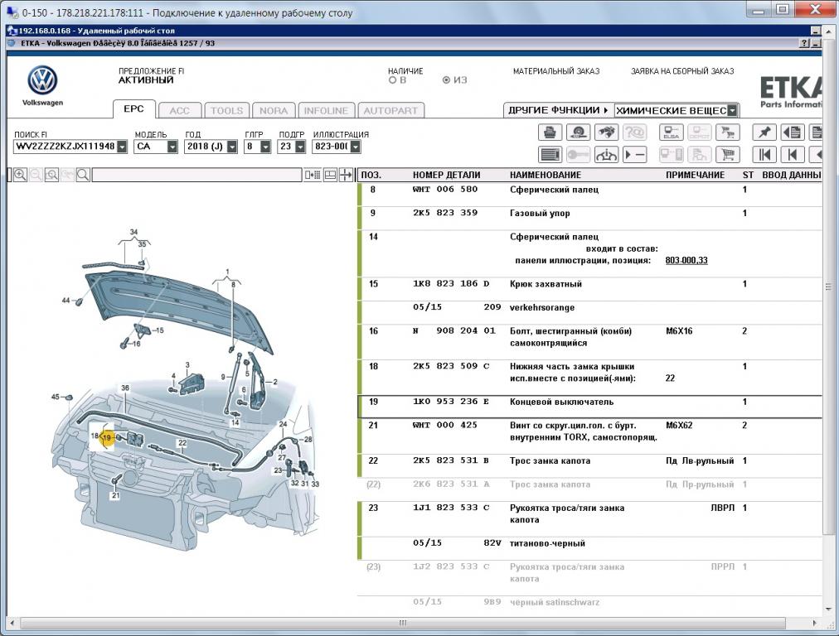Click highlighted callout 19 on the illustration

tap(108, 438)
